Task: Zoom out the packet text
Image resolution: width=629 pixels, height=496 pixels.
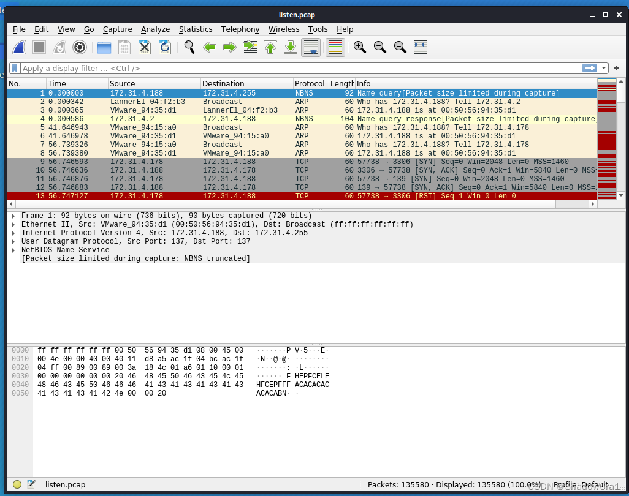Action: pos(380,47)
